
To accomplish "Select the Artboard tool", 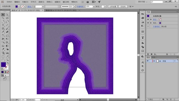I will 3,57.
